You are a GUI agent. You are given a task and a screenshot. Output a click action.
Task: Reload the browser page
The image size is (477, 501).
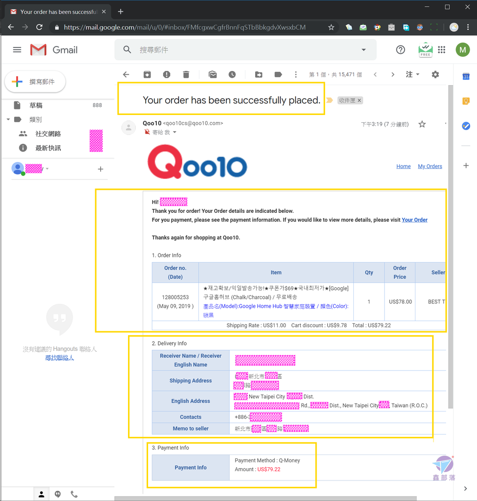tap(39, 27)
